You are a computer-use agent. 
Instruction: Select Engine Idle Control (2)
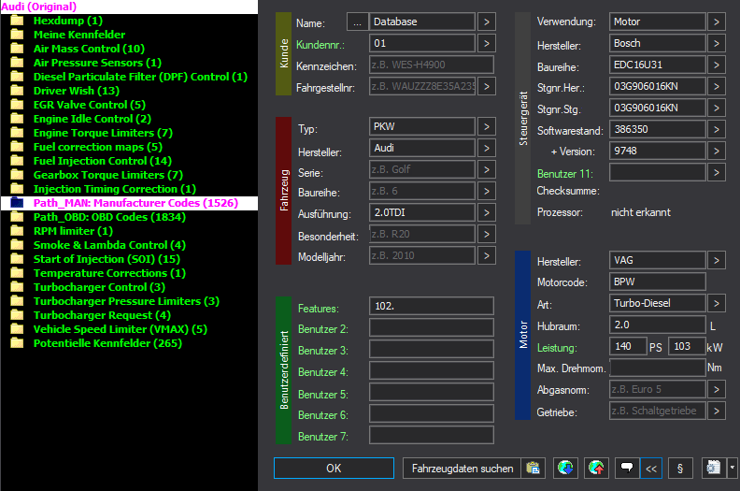[x=92, y=119]
